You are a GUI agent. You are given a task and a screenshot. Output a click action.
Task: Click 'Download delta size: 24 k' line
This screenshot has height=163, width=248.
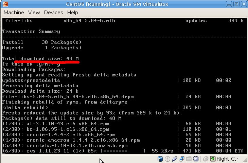click(40, 91)
